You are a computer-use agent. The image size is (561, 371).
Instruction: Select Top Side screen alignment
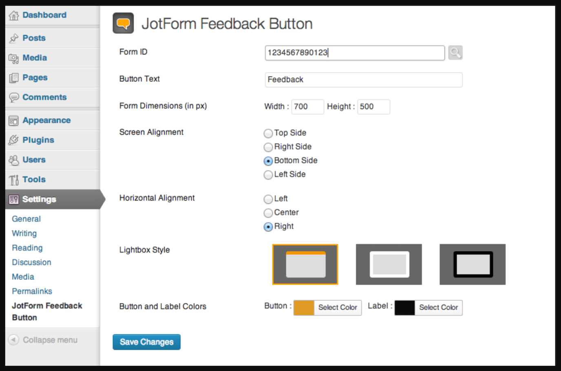pos(268,133)
